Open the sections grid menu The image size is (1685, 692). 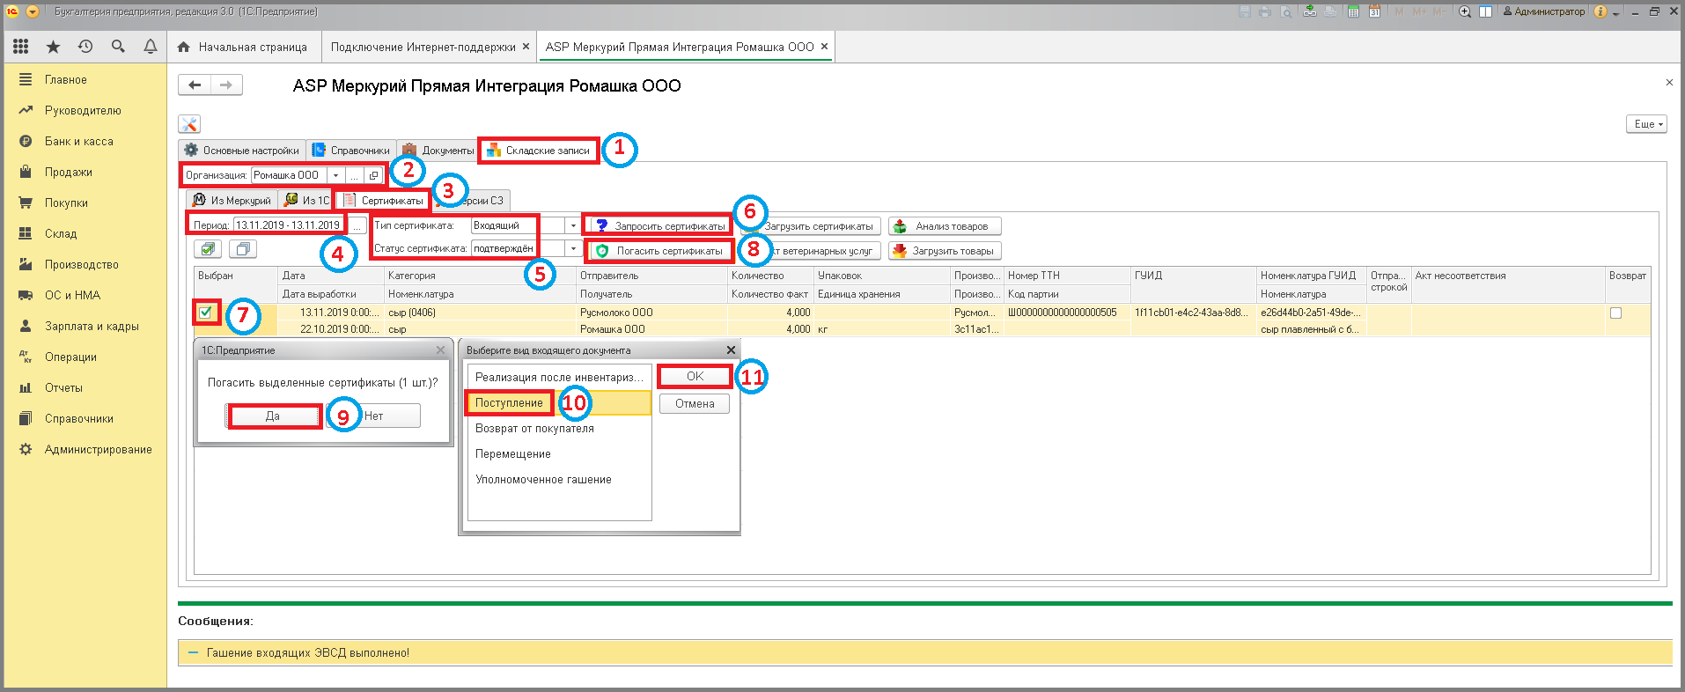(x=20, y=47)
